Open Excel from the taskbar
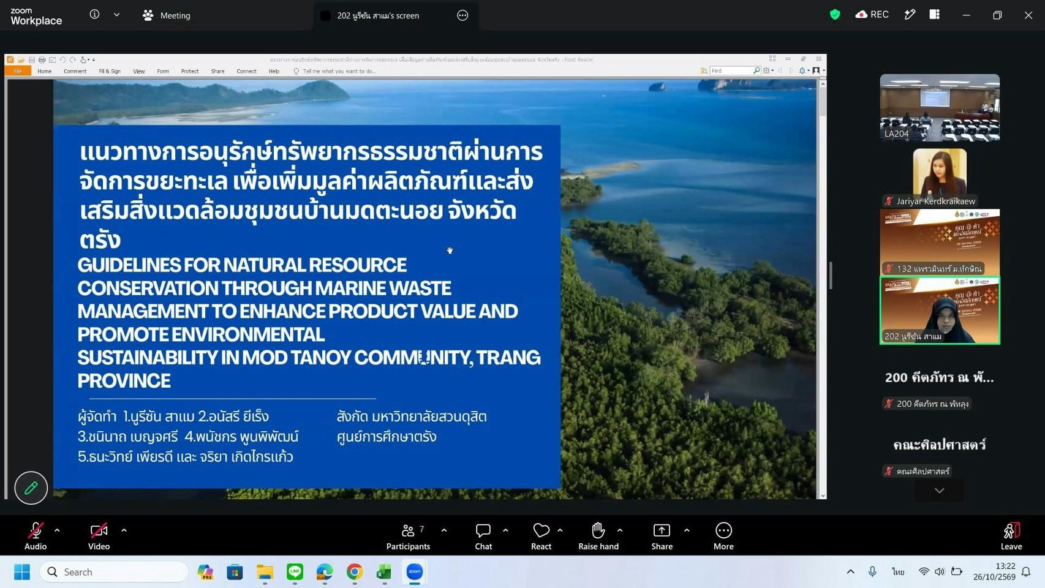The height and width of the screenshot is (588, 1045). pyautogui.click(x=384, y=572)
